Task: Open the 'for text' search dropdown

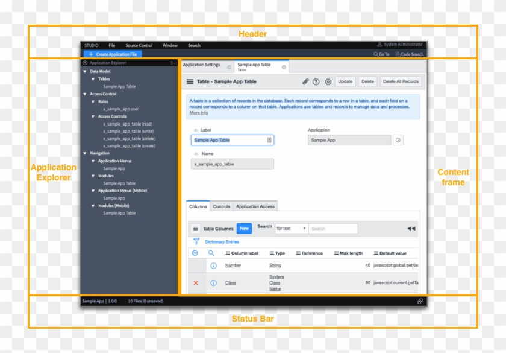Action: click(x=292, y=229)
